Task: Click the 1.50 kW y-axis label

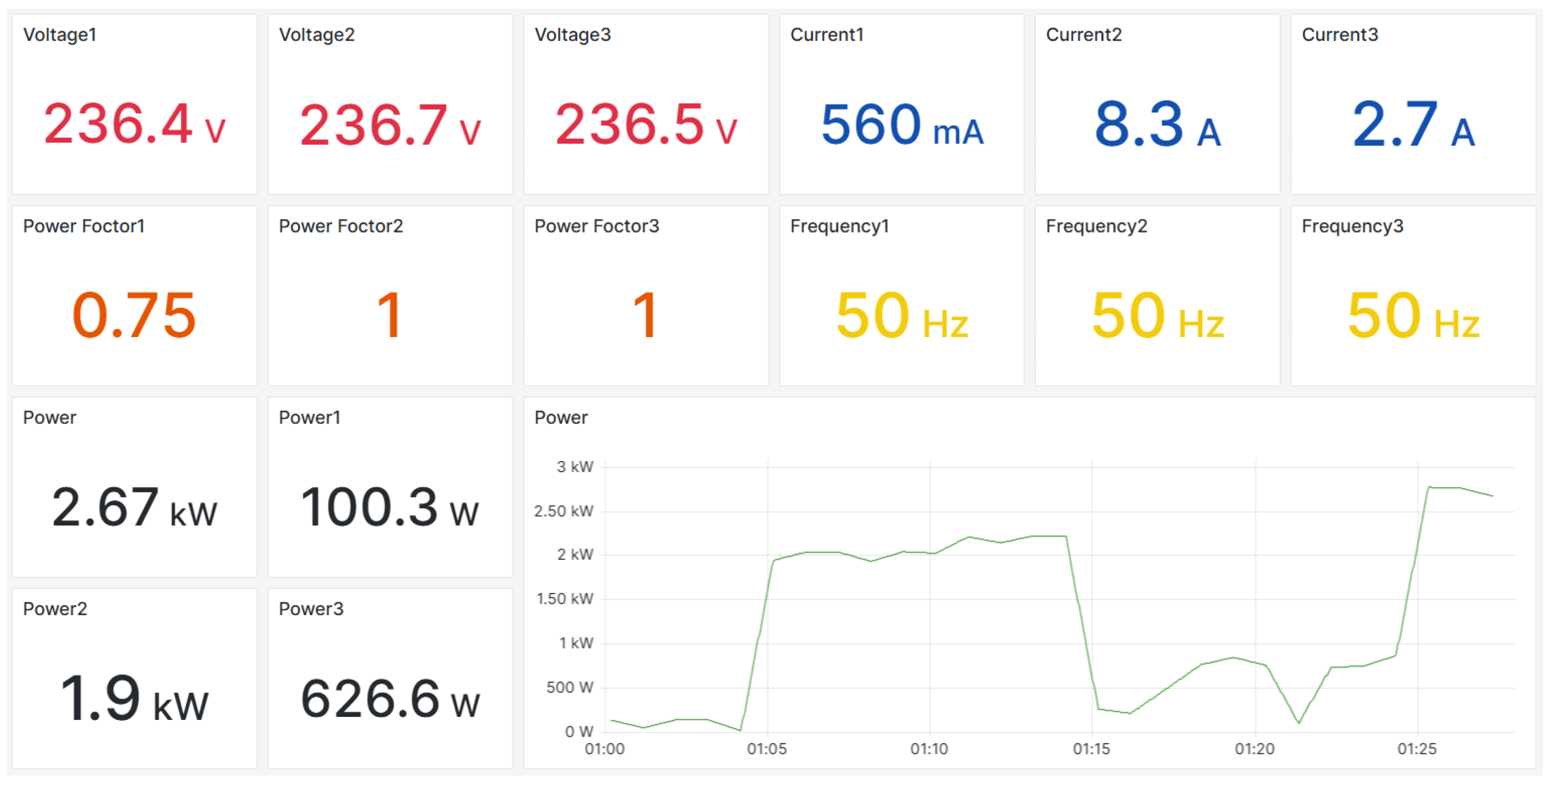Action: (565, 598)
